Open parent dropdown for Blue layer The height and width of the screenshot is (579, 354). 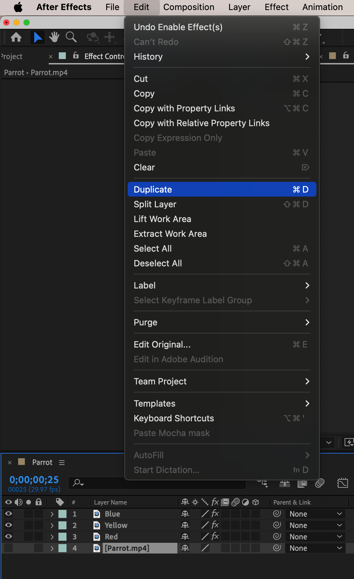click(x=315, y=514)
